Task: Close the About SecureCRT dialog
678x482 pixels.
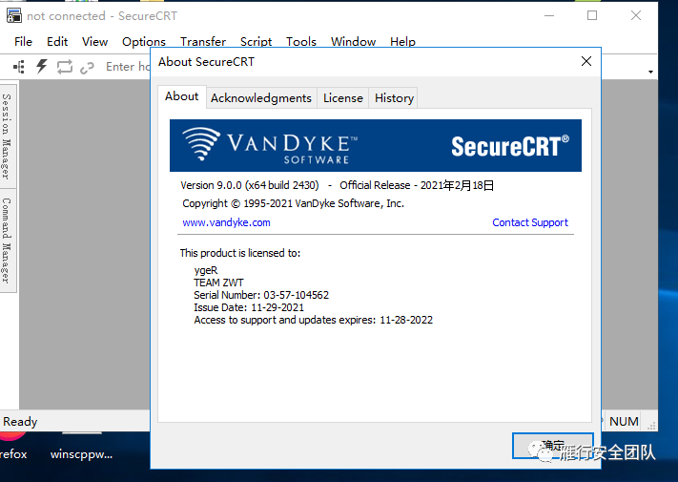Action: (x=586, y=61)
